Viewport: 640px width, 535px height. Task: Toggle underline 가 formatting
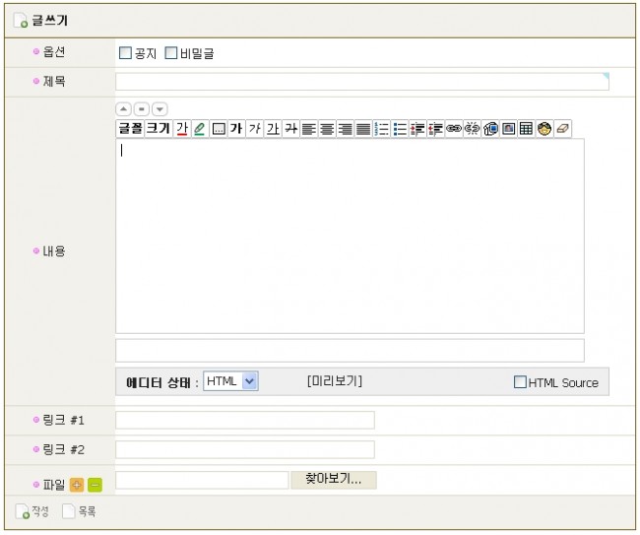click(x=273, y=129)
